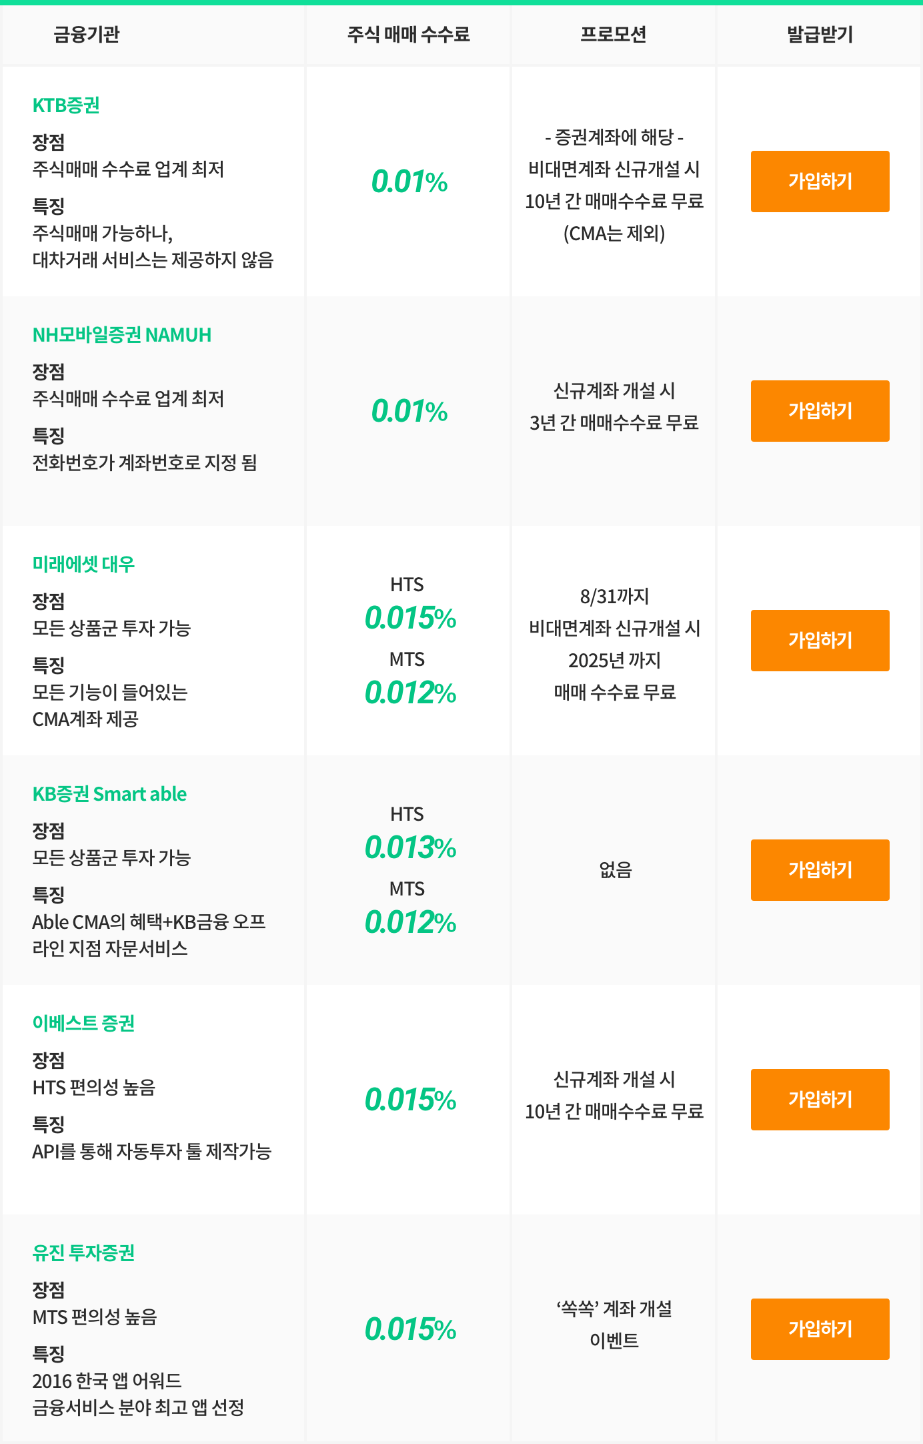Image resolution: width=923 pixels, height=1444 pixels.
Task: Click the 가입하기 button for 유진 투자증권
Action: click(820, 1328)
